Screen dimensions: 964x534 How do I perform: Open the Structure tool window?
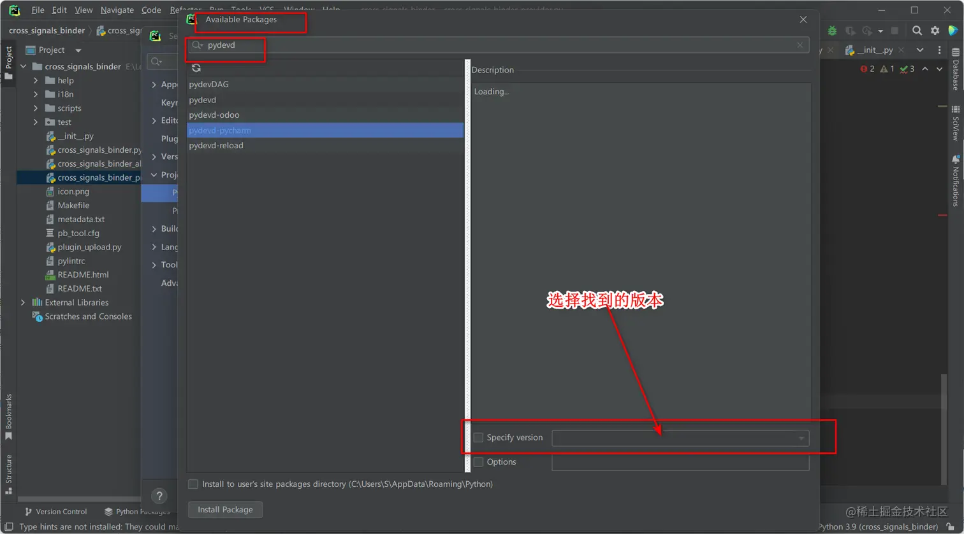[x=8, y=474]
